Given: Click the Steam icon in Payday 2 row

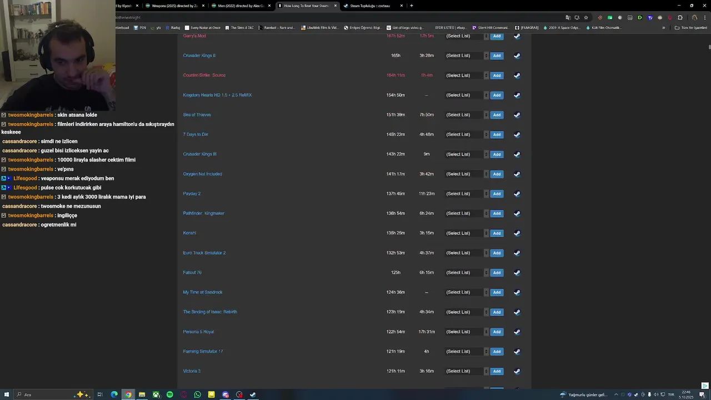Looking at the screenshot, I should 517,194.
